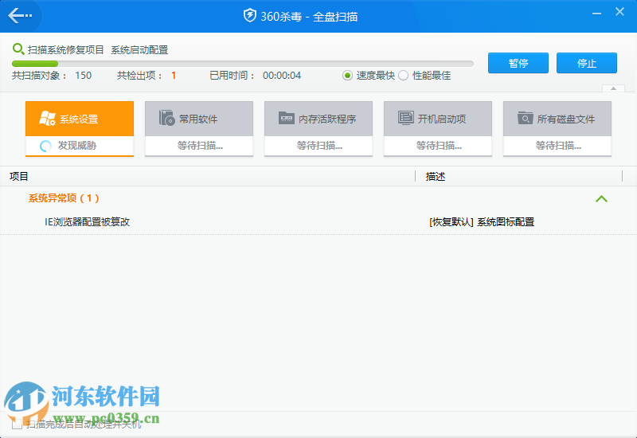Screen dimensions: 637x438
Task: Click the 所有磁盘文件 search-folder icon
Action: [526, 118]
